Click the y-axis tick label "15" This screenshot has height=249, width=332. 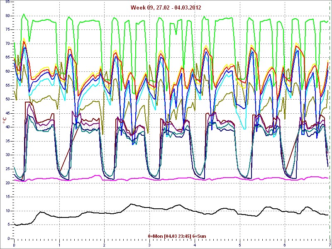[7, 197]
